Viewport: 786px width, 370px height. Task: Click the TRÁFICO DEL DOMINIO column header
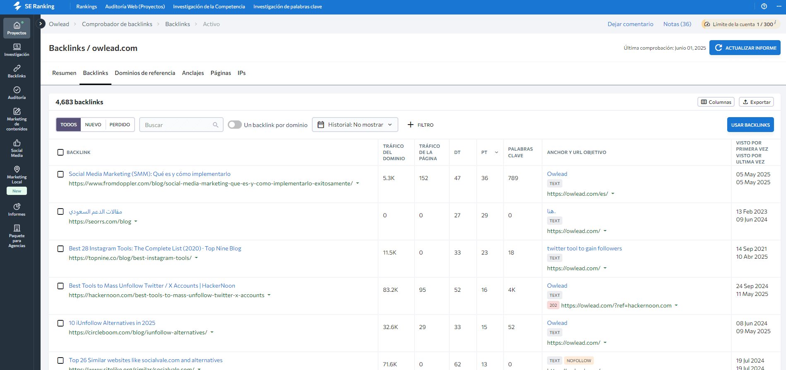(x=394, y=152)
